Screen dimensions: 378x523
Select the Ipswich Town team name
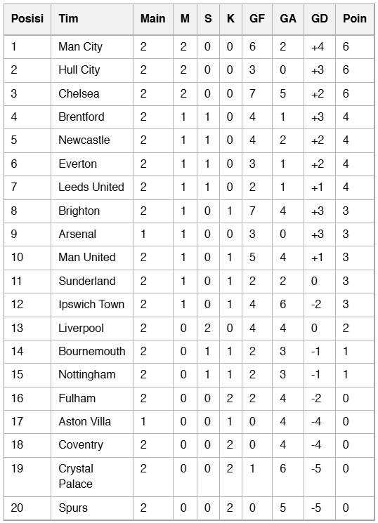(x=91, y=305)
